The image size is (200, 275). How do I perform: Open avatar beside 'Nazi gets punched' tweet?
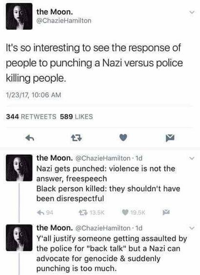[19, 168]
